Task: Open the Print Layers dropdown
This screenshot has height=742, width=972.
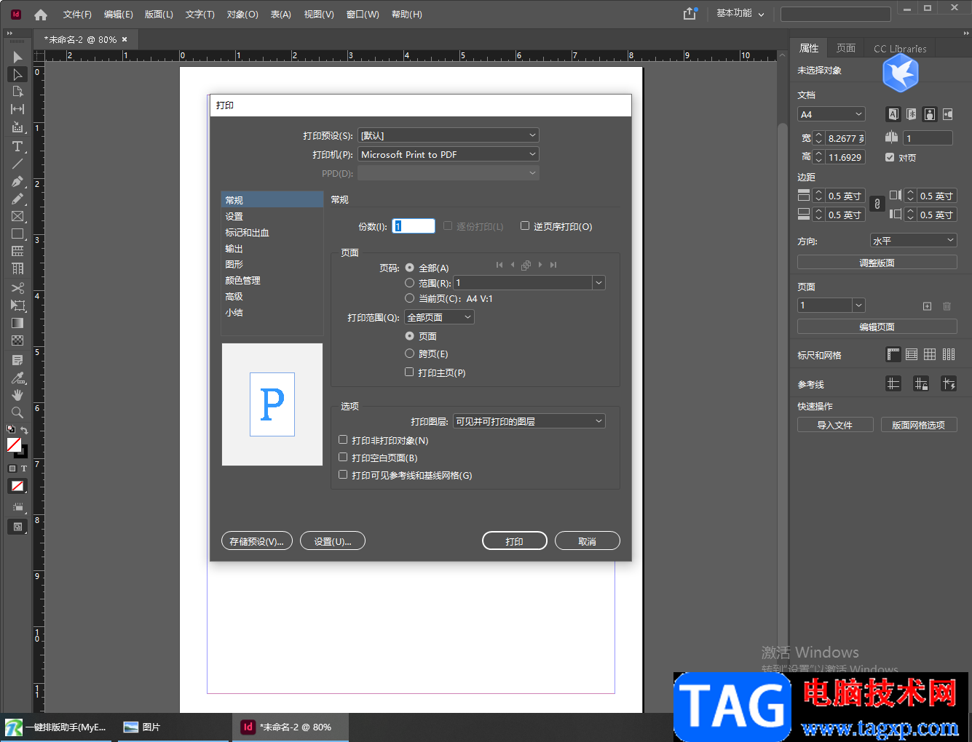Action: tap(529, 421)
